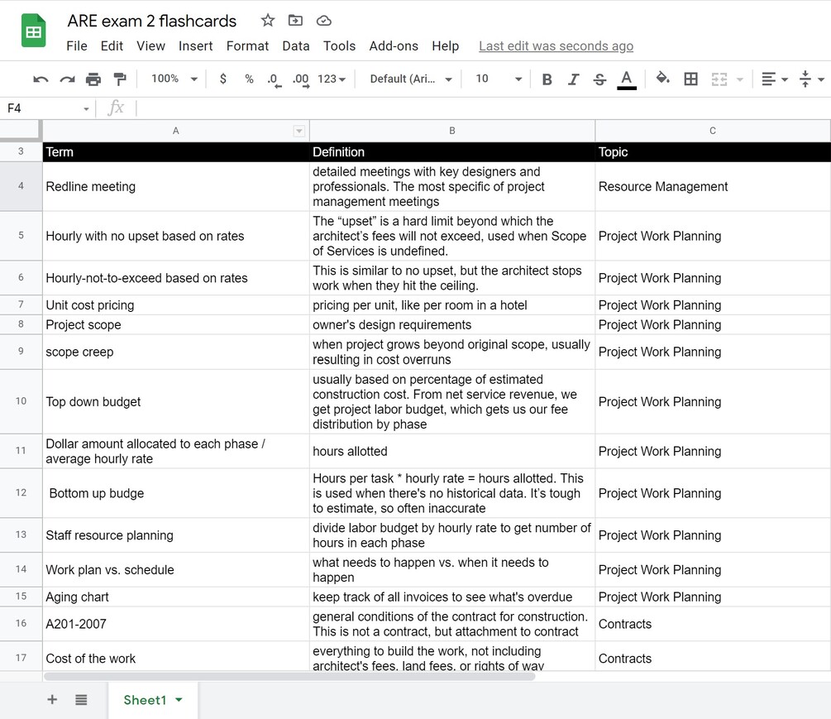Open more number formats 123 dropdown
Viewport: 831px width, 719px height.
point(332,79)
